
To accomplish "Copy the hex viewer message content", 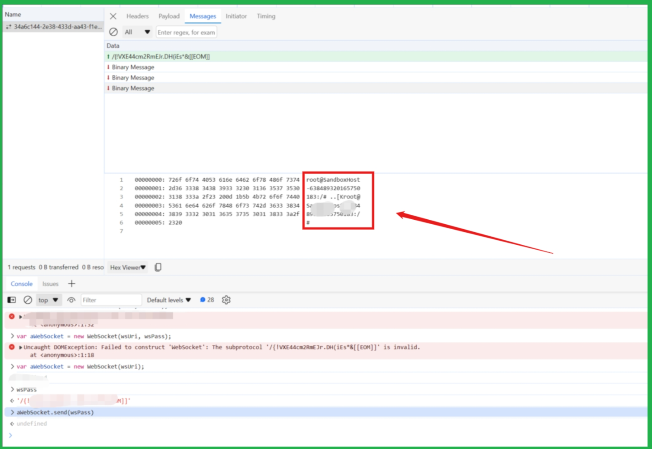I will (158, 267).
